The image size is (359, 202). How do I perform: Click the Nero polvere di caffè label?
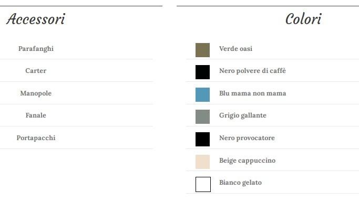[252, 71]
